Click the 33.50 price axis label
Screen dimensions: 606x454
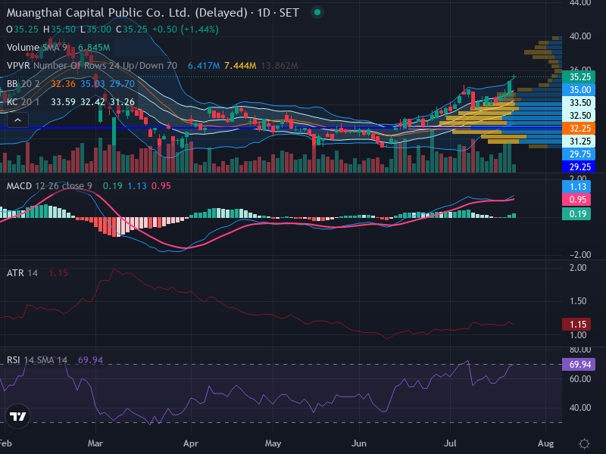point(579,102)
